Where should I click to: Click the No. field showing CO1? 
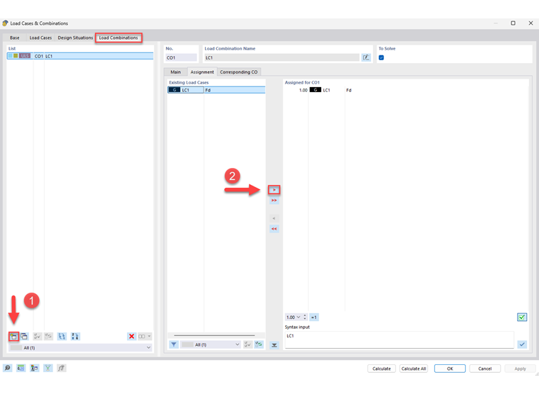click(181, 57)
